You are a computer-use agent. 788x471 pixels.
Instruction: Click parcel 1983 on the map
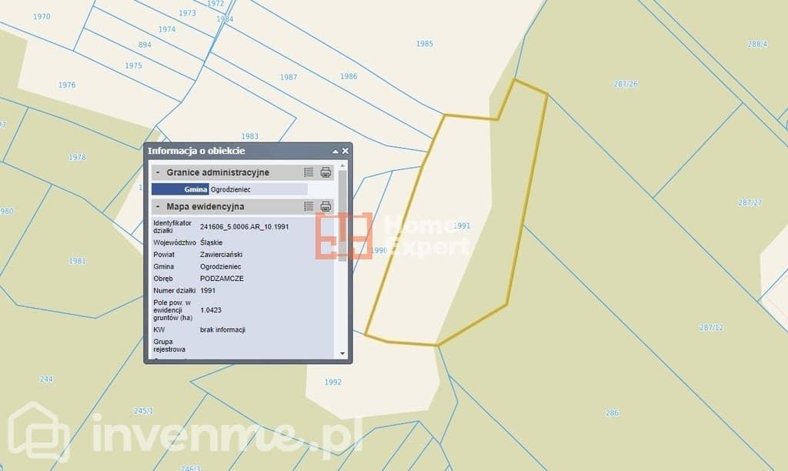pyautogui.click(x=250, y=136)
